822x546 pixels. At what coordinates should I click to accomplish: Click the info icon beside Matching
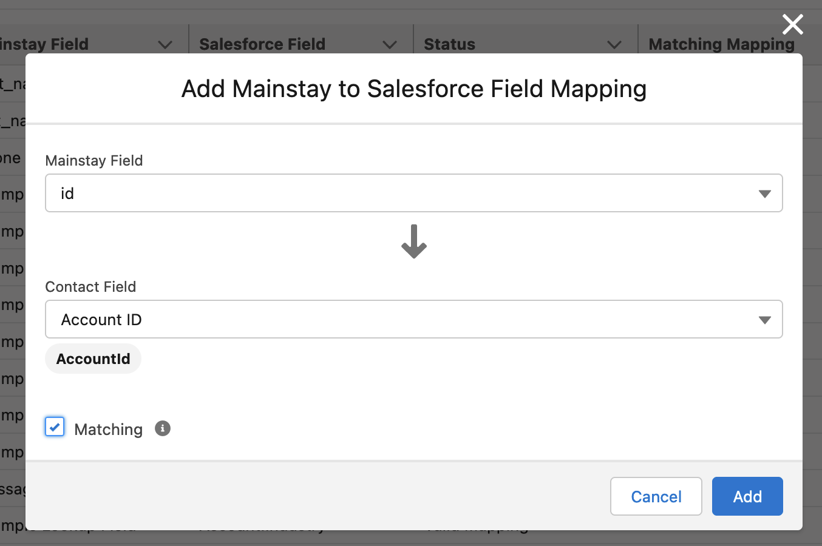pyautogui.click(x=163, y=428)
